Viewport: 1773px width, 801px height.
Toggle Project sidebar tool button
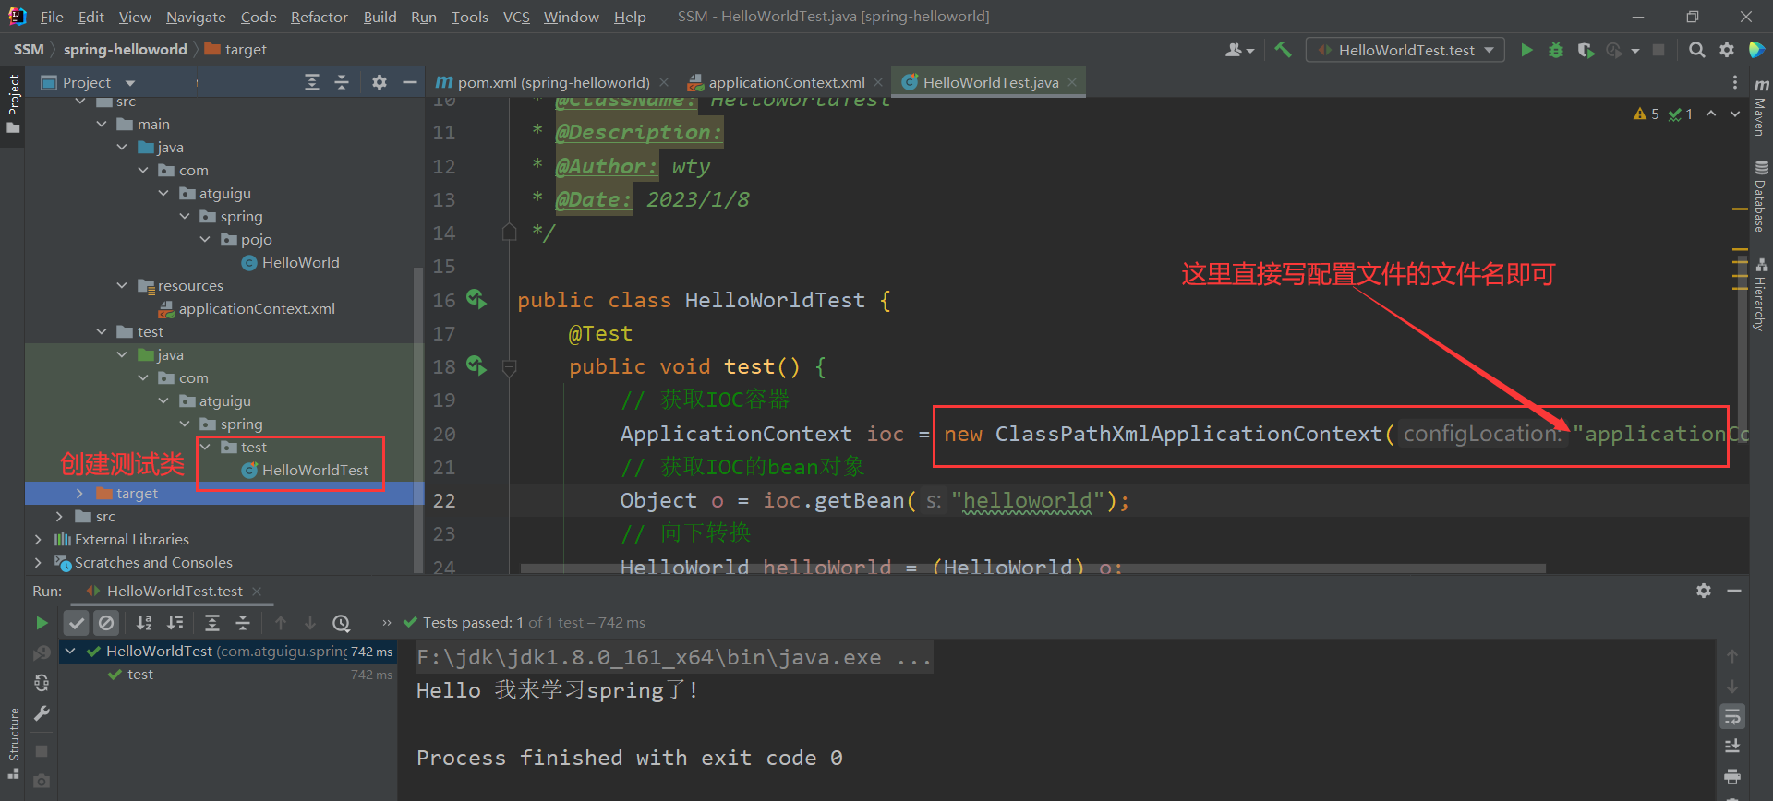tap(13, 103)
